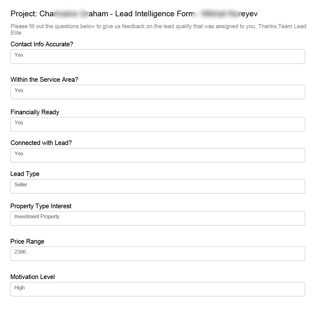This screenshot has width=320, height=310.
Task: Click into the Connected with Lead field
Action: pos(157,155)
